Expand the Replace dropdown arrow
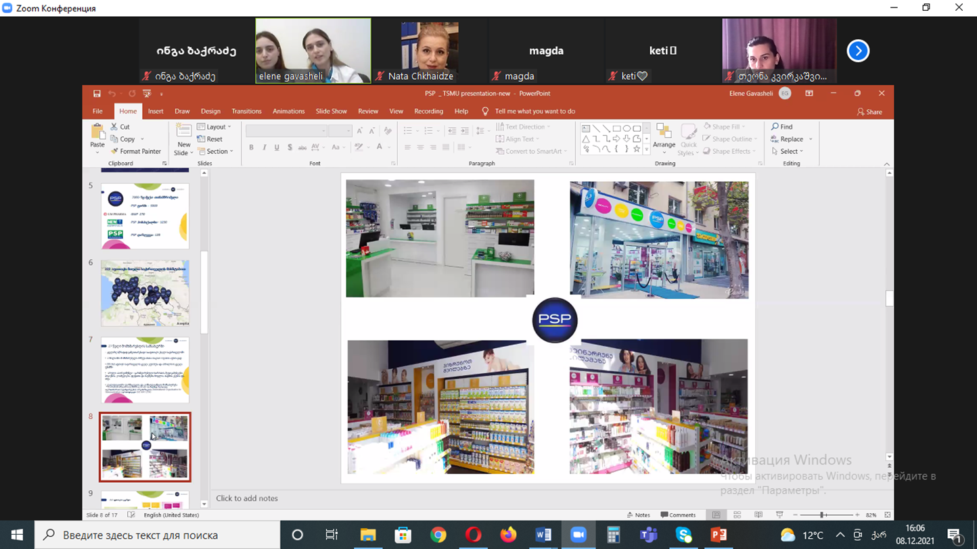The height and width of the screenshot is (549, 977). pos(811,139)
